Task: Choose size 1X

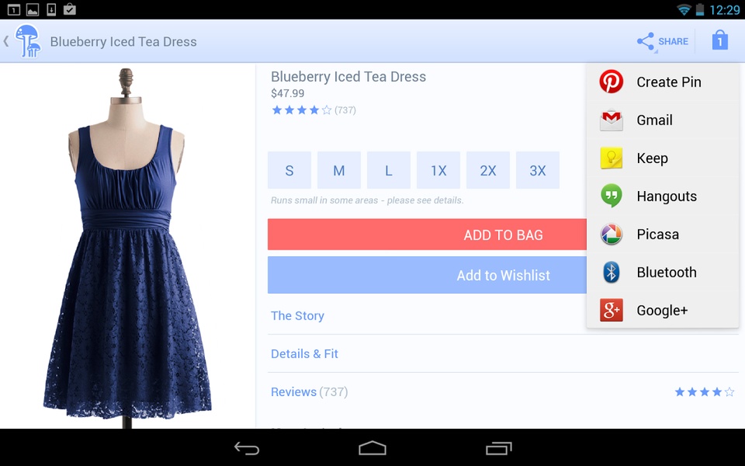Action: pyautogui.click(x=438, y=170)
